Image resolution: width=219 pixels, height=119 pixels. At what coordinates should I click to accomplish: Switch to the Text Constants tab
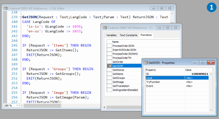(128, 35)
